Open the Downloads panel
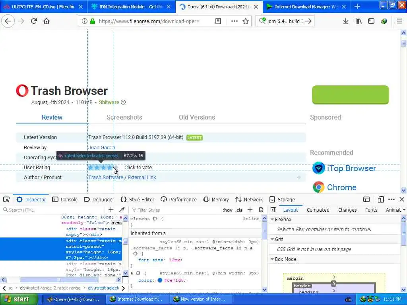407x305 pixels. click(345, 21)
